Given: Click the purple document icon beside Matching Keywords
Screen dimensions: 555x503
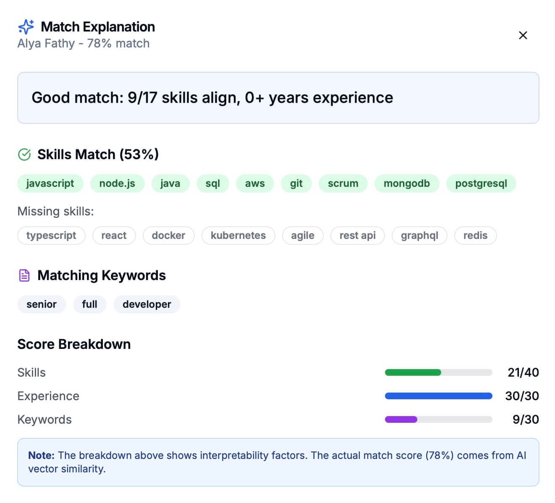Looking at the screenshot, I should click(x=24, y=275).
